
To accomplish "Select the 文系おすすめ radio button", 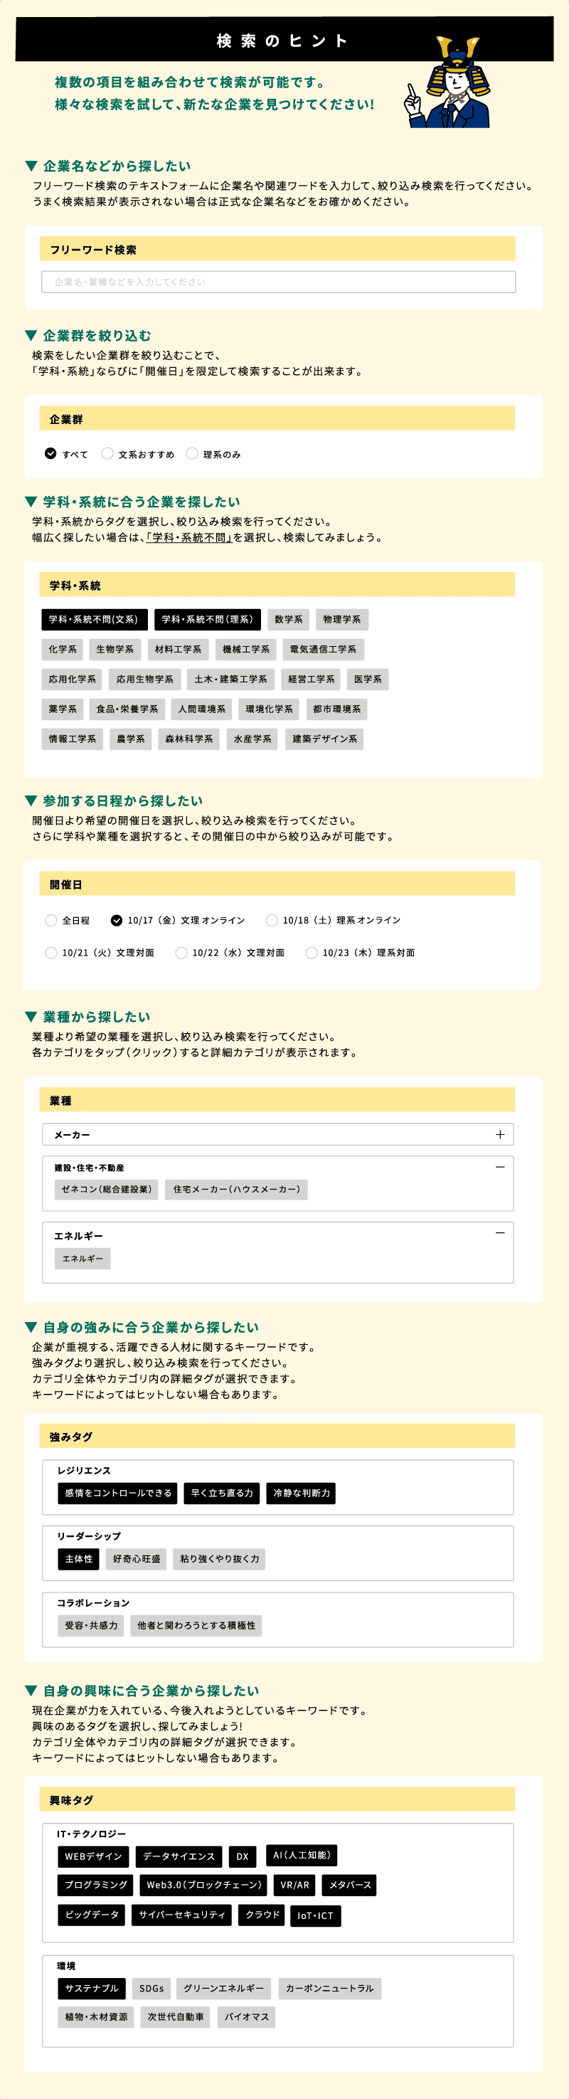I will click(x=107, y=454).
